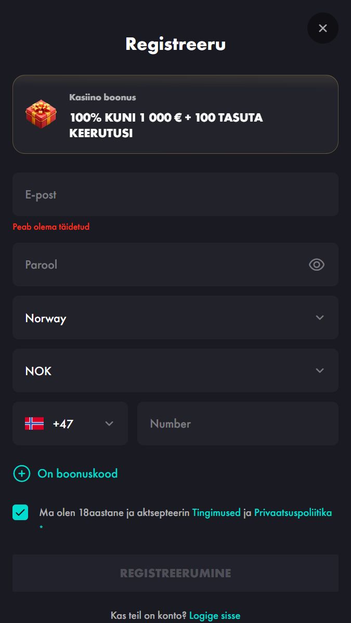
Task: Focus the E-post input field
Action: tap(175, 194)
